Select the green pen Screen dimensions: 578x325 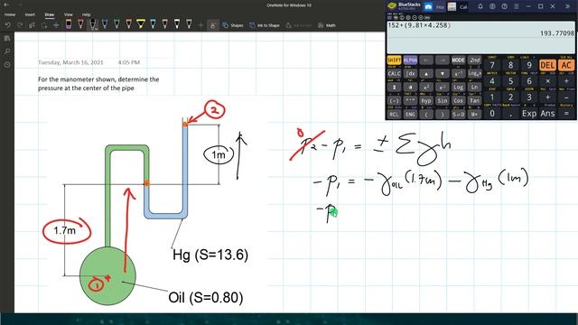(117, 24)
